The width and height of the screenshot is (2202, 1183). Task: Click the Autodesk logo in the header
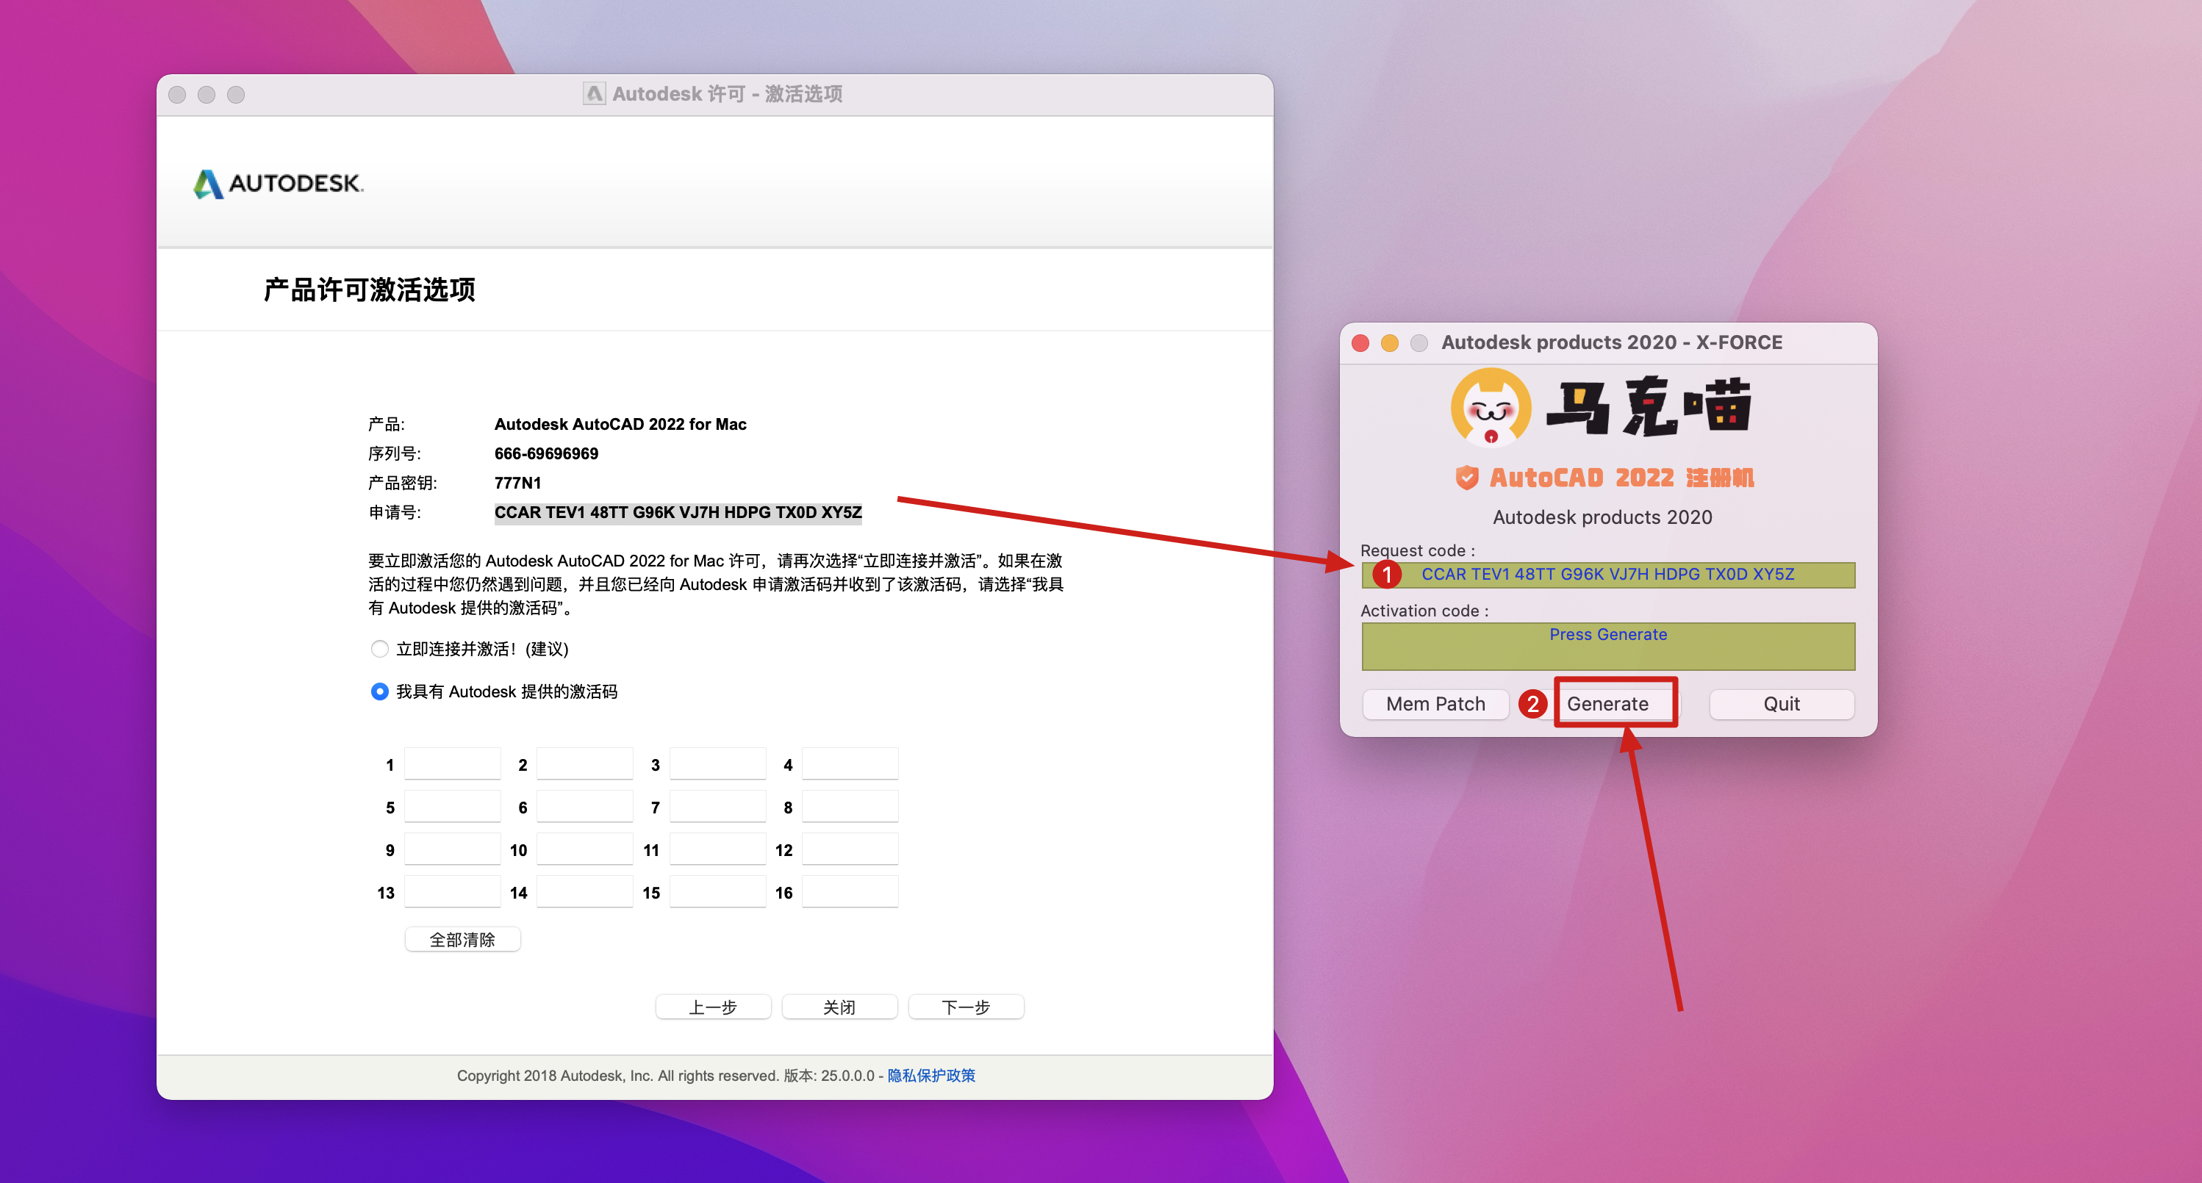(279, 183)
